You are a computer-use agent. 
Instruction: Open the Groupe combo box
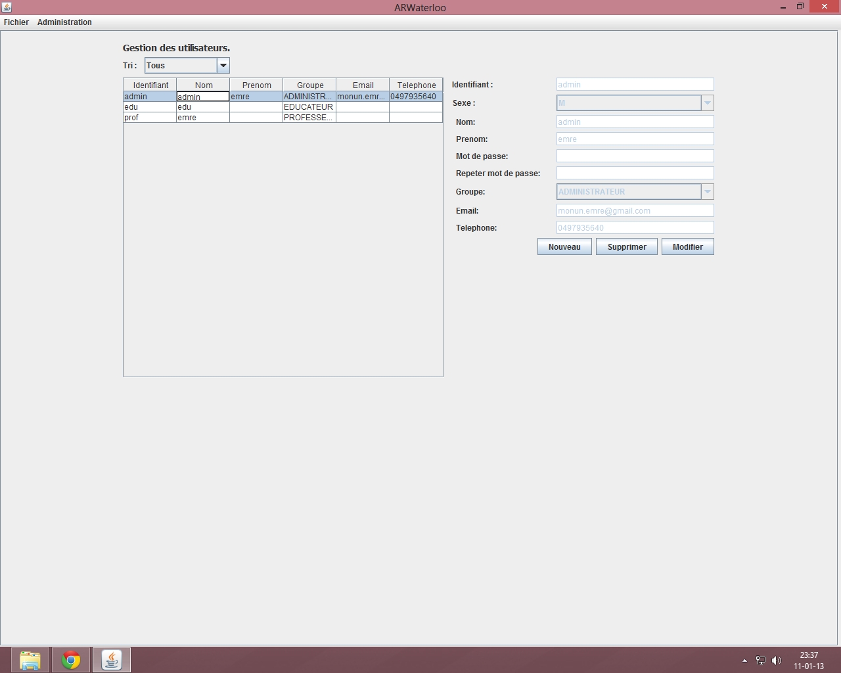(707, 192)
